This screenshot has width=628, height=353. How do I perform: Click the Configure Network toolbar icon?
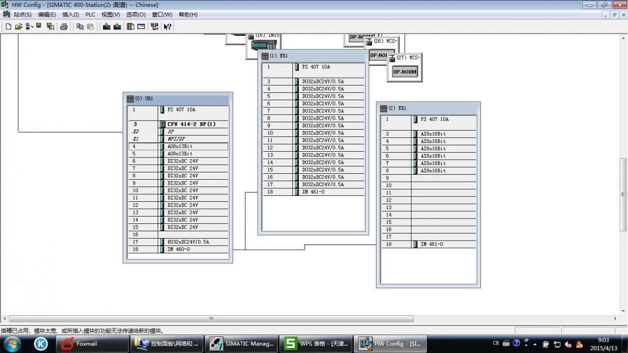(x=155, y=27)
